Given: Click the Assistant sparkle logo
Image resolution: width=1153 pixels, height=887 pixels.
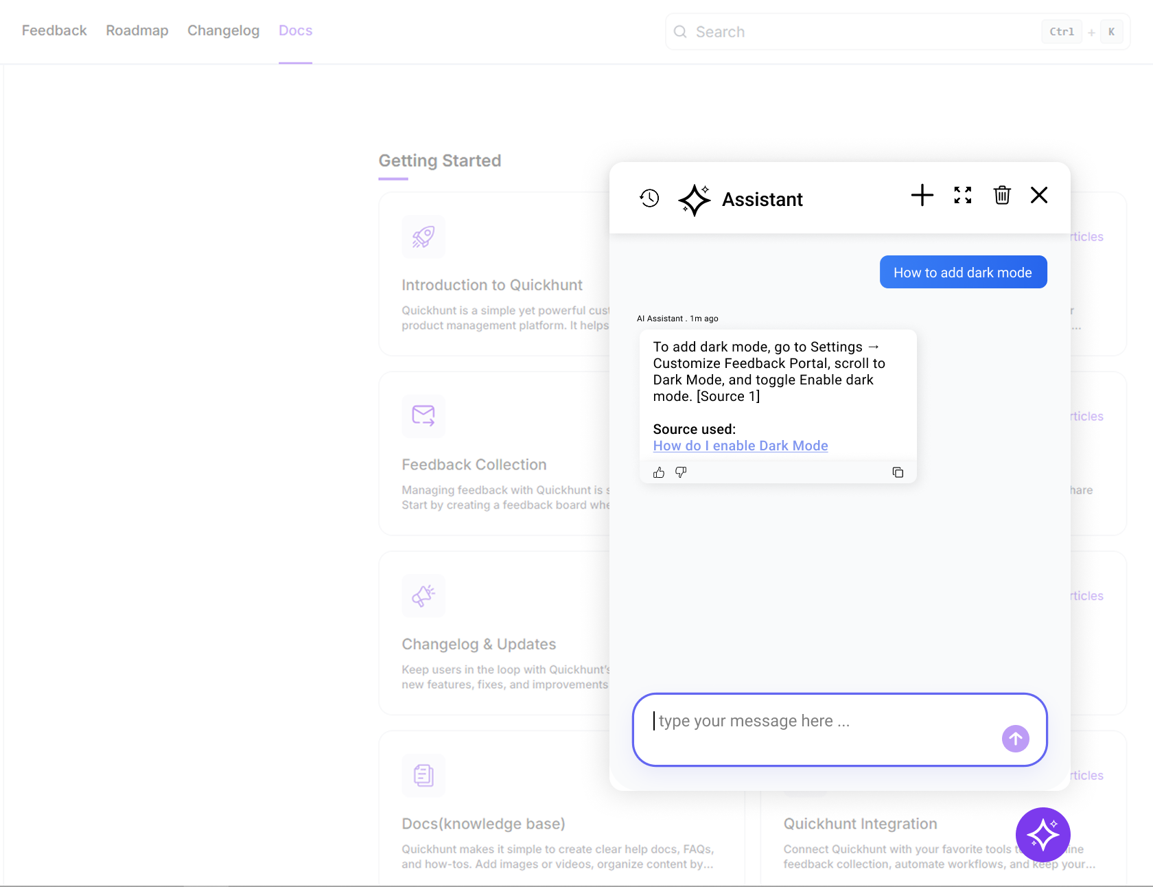Looking at the screenshot, I should coord(695,200).
